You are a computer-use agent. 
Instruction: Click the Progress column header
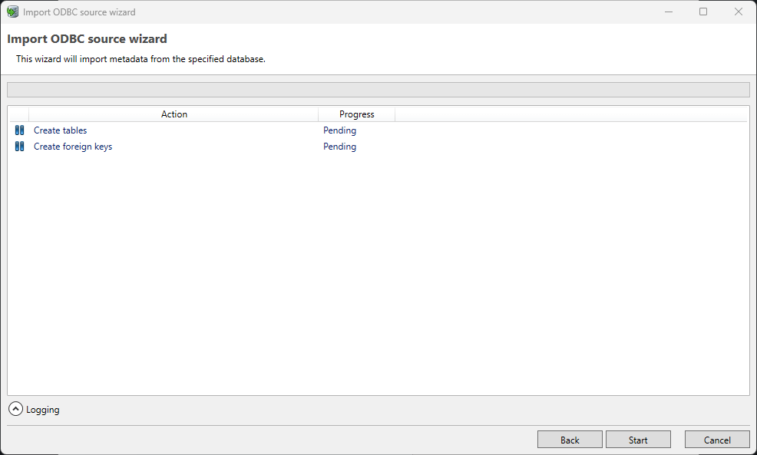pyautogui.click(x=356, y=114)
